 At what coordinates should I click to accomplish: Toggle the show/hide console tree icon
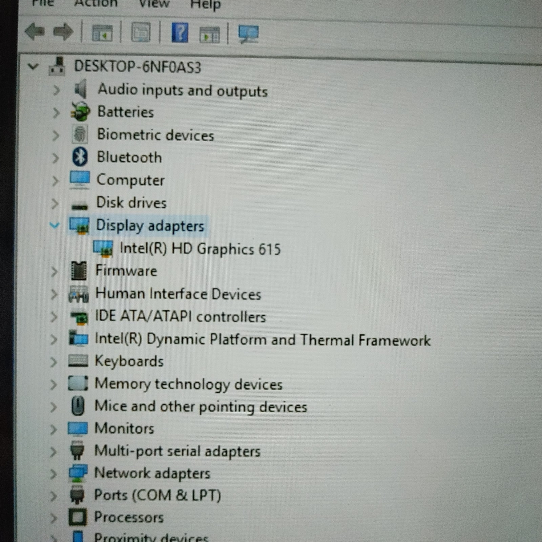[102, 33]
